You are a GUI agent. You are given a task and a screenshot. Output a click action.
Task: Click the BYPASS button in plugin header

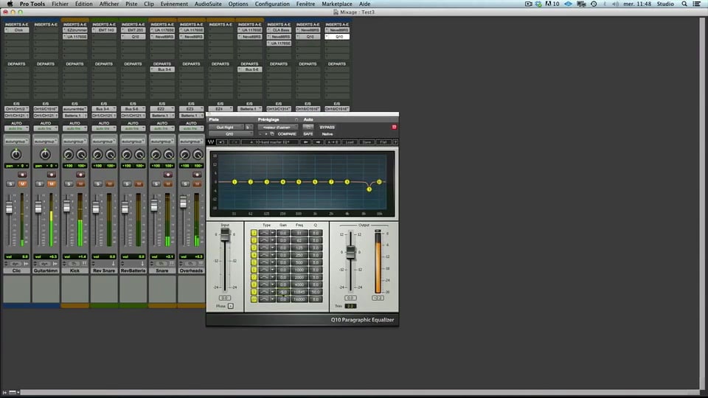[x=327, y=128]
